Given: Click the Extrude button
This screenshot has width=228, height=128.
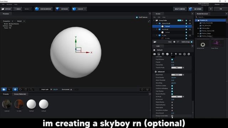Looking at the screenshot, I should point(62,9).
